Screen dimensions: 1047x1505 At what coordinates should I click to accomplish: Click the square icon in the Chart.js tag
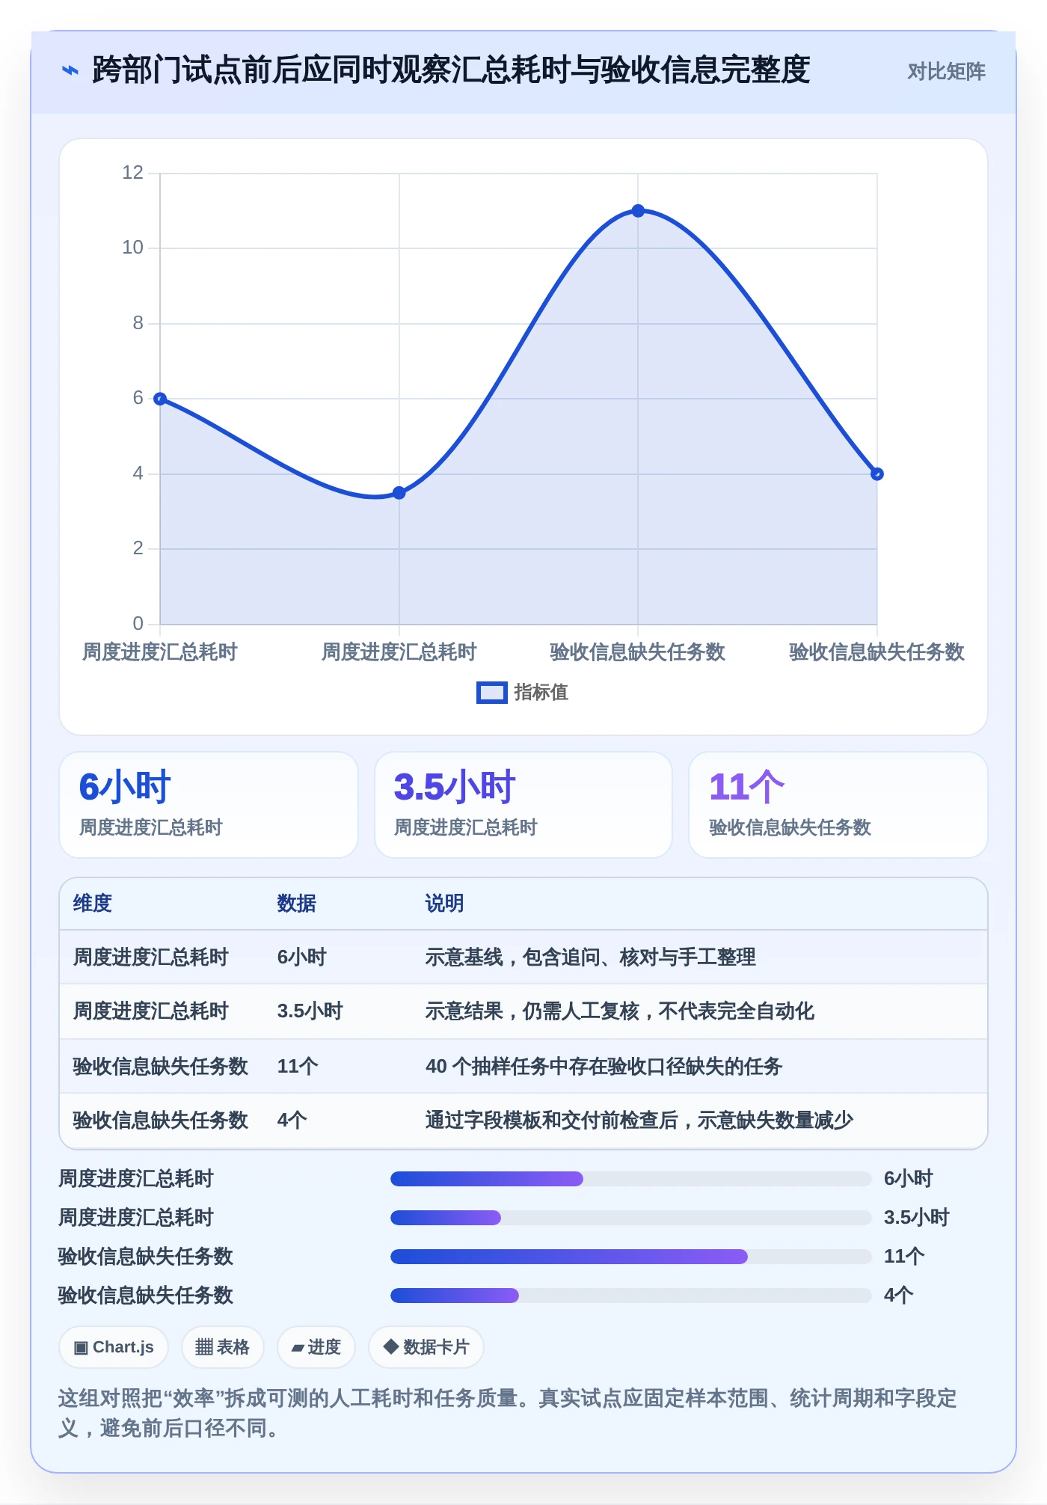tap(81, 1348)
